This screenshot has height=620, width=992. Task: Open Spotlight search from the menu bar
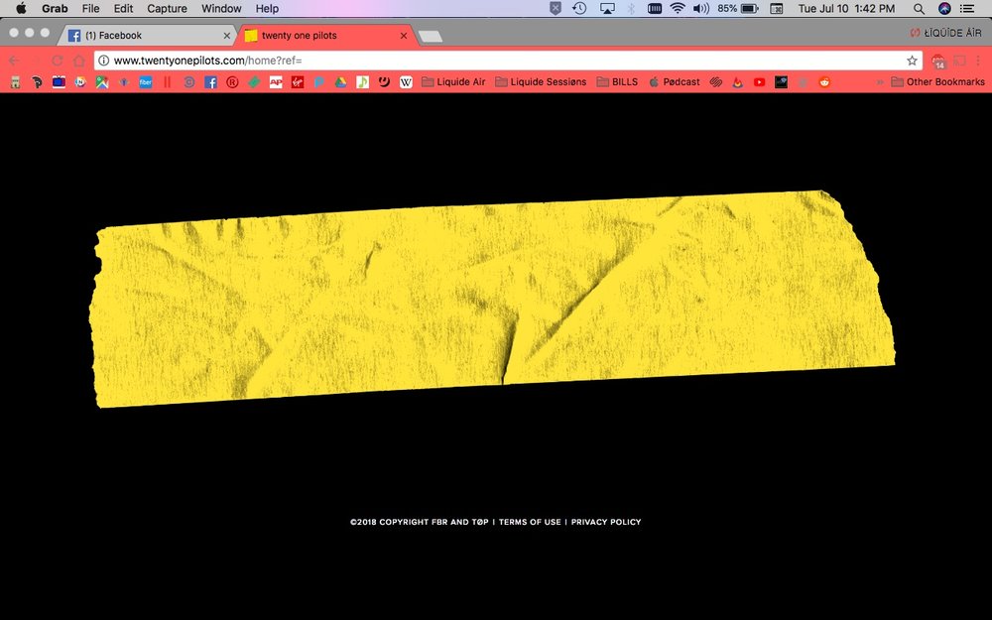pos(919,8)
